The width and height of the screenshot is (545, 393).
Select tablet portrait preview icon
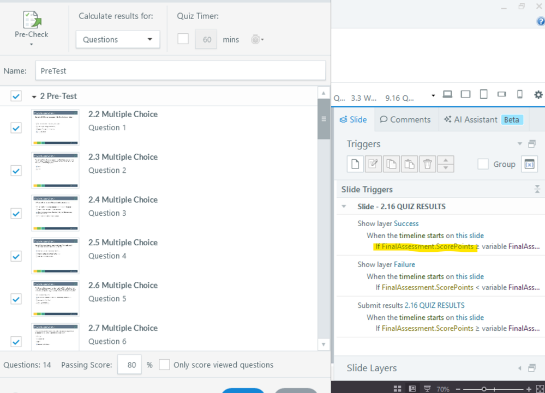click(483, 94)
